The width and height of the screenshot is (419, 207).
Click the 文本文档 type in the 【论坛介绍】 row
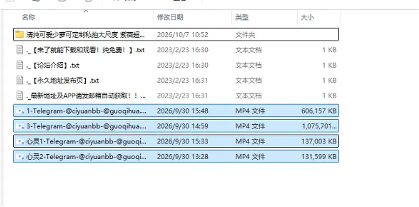coord(248,65)
